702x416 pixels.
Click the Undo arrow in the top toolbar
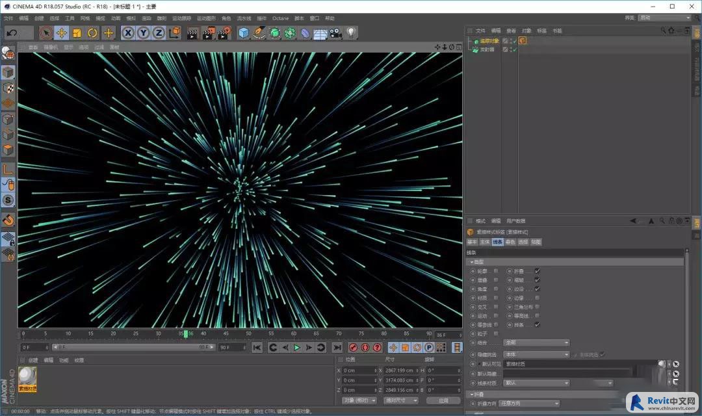click(12, 32)
